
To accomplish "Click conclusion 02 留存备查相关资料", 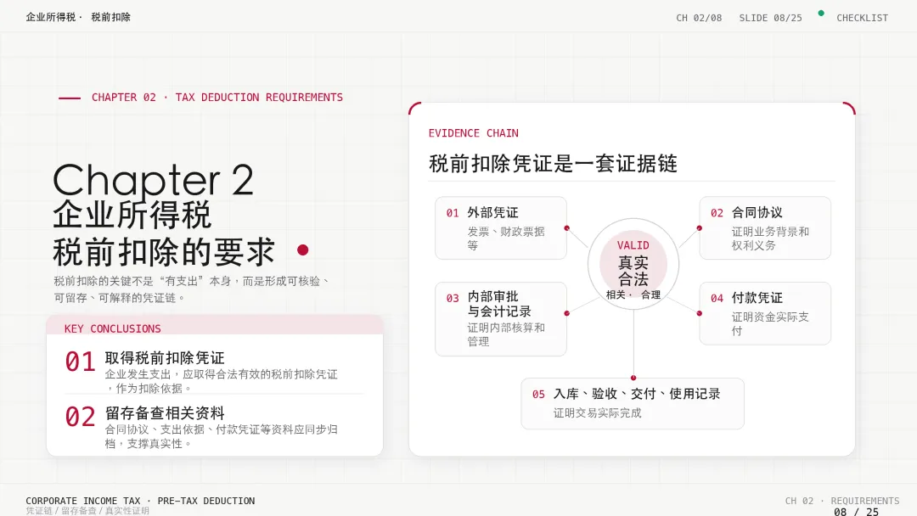I will point(214,427).
